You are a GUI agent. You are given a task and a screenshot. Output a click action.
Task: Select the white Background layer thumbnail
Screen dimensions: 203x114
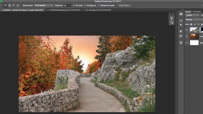click(194, 43)
